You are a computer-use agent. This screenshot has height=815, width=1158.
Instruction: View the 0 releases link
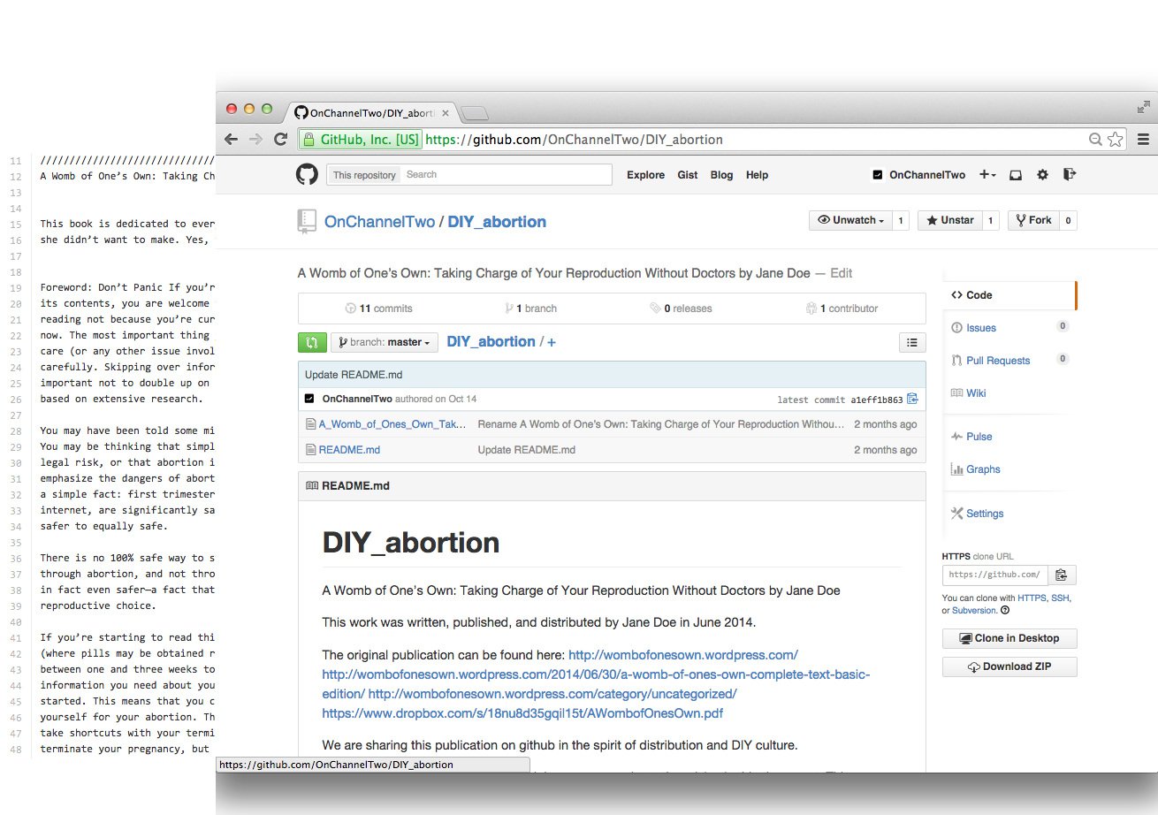681,308
